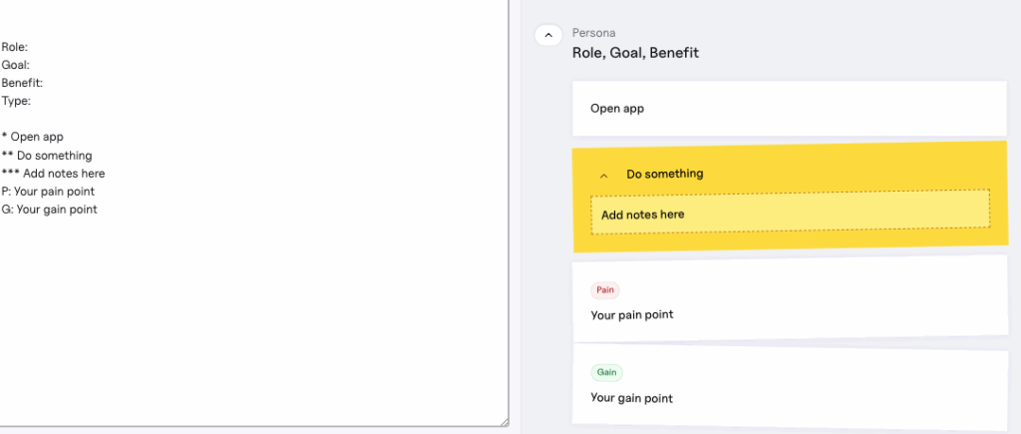The height and width of the screenshot is (434, 1021).
Task: Click the "G: Your gain point" editor line
Action: click(49, 210)
